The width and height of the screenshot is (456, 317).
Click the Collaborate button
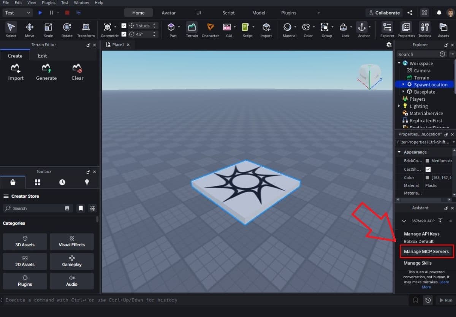384,13
